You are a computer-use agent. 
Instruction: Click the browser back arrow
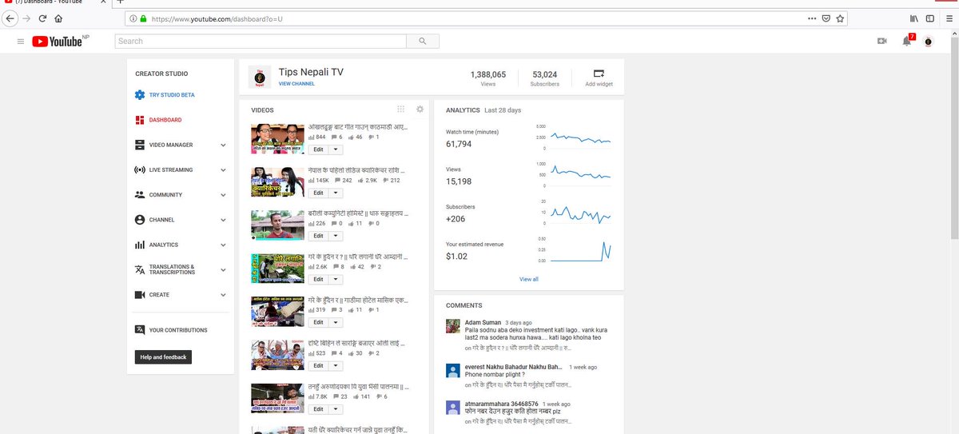[x=11, y=18]
